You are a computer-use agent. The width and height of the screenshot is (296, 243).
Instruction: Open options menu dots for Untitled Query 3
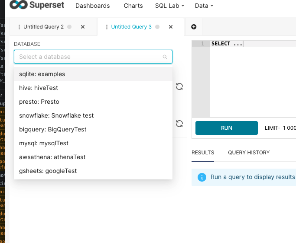(x=107, y=27)
